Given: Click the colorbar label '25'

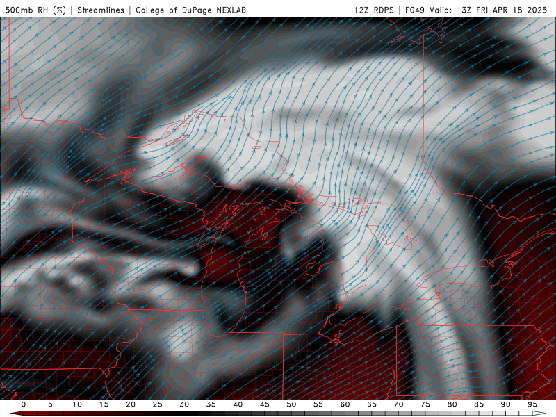Looking at the screenshot, I should tap(158, 404).
